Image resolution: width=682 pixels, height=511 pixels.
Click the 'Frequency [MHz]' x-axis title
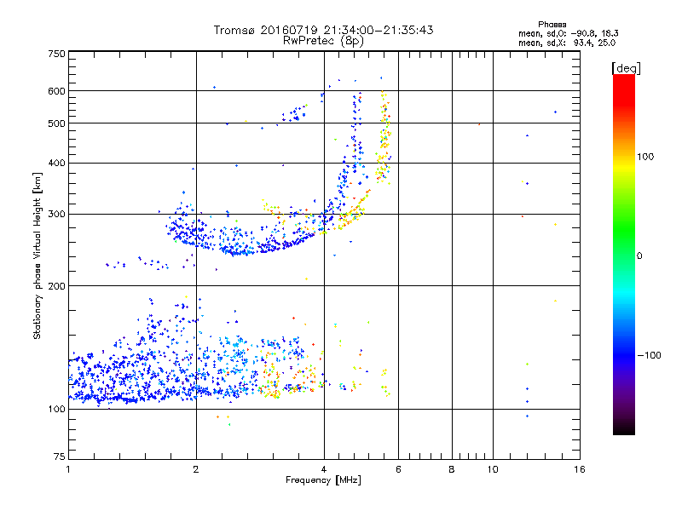point(323,480)
